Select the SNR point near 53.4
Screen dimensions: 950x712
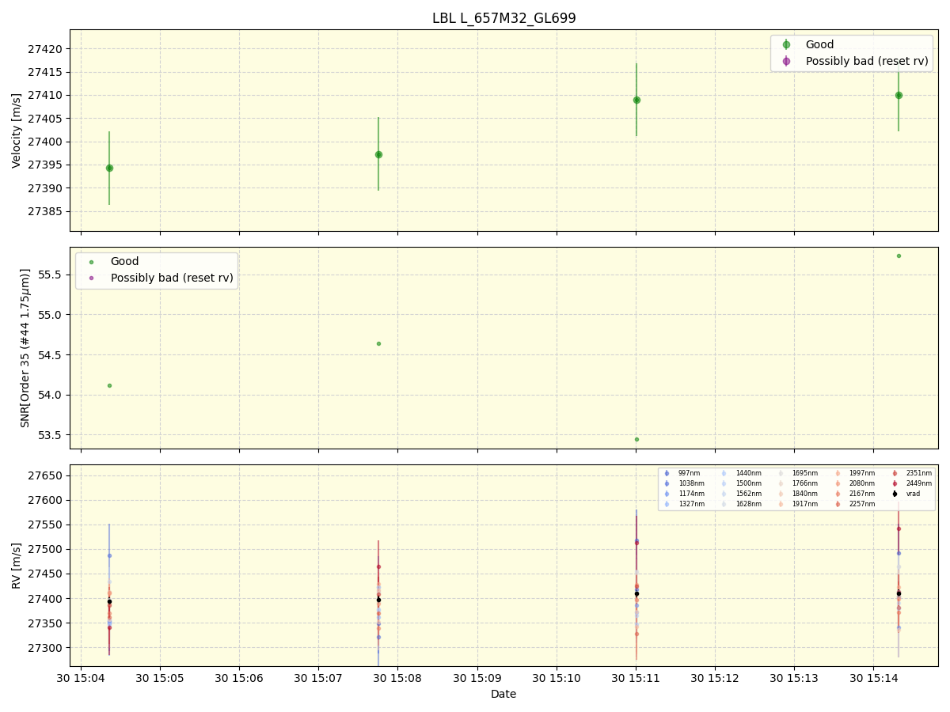[636, 439]
